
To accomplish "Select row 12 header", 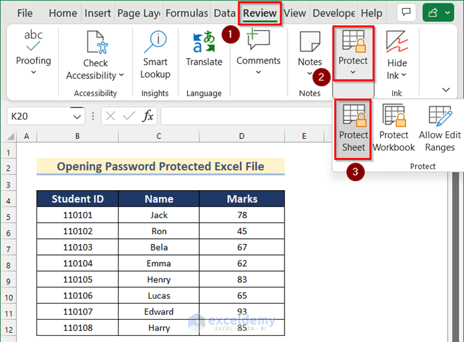I will 8,330.
